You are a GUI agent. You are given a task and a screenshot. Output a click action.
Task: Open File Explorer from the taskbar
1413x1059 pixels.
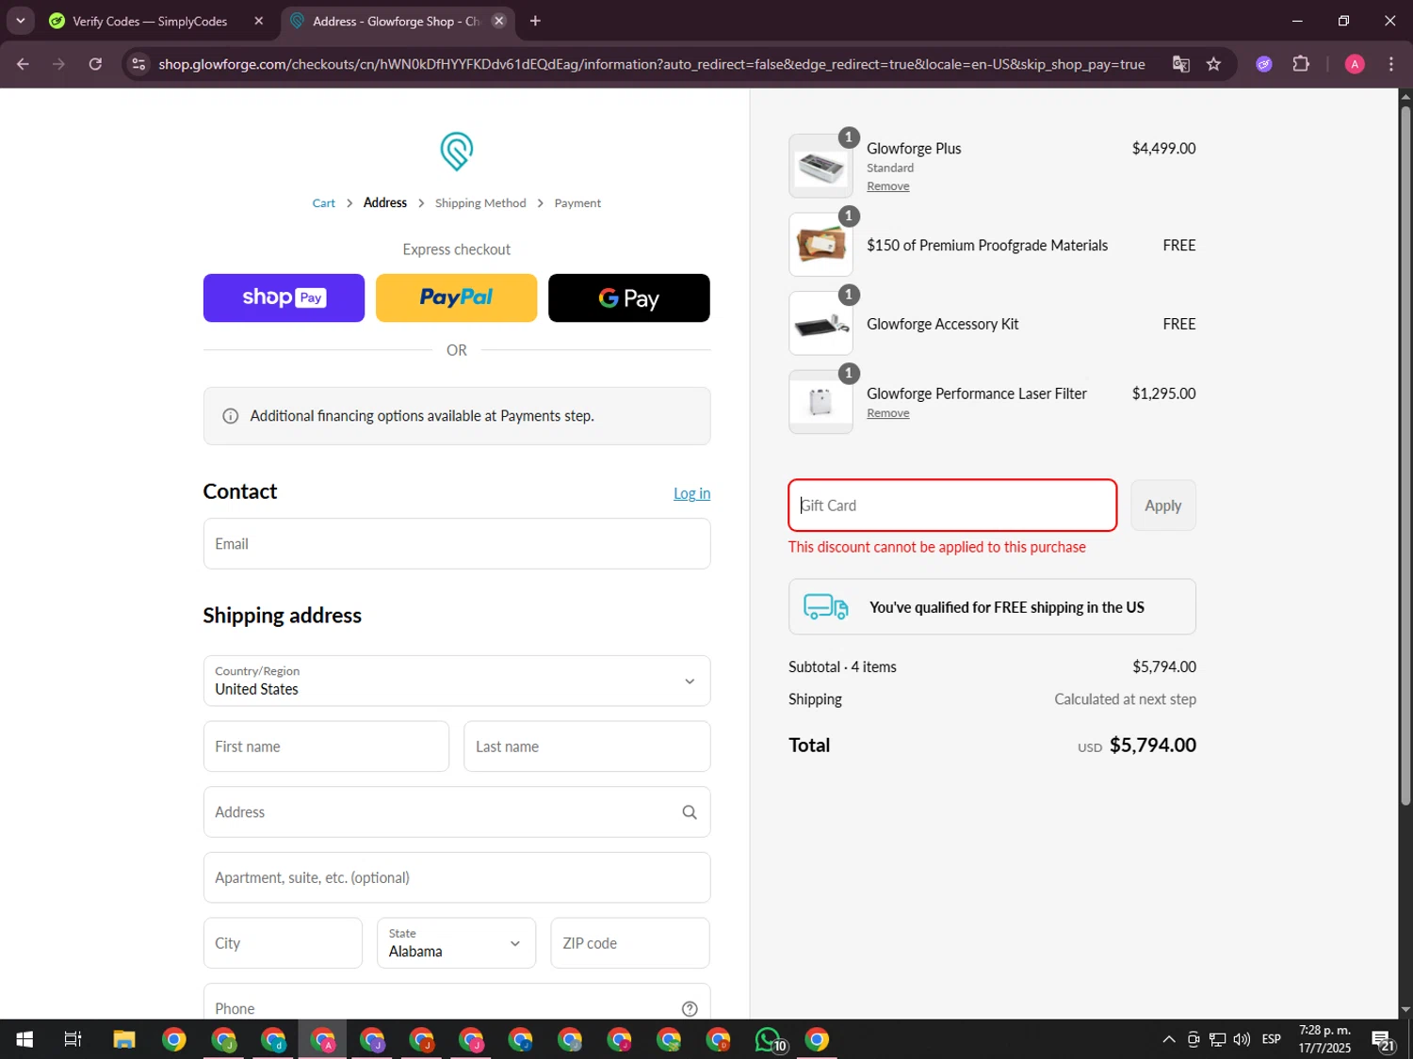coord(124,1040)
